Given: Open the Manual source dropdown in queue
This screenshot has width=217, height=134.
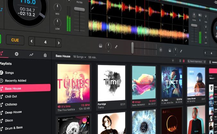Looking at the screenshot, I should (x=212, y=78).
